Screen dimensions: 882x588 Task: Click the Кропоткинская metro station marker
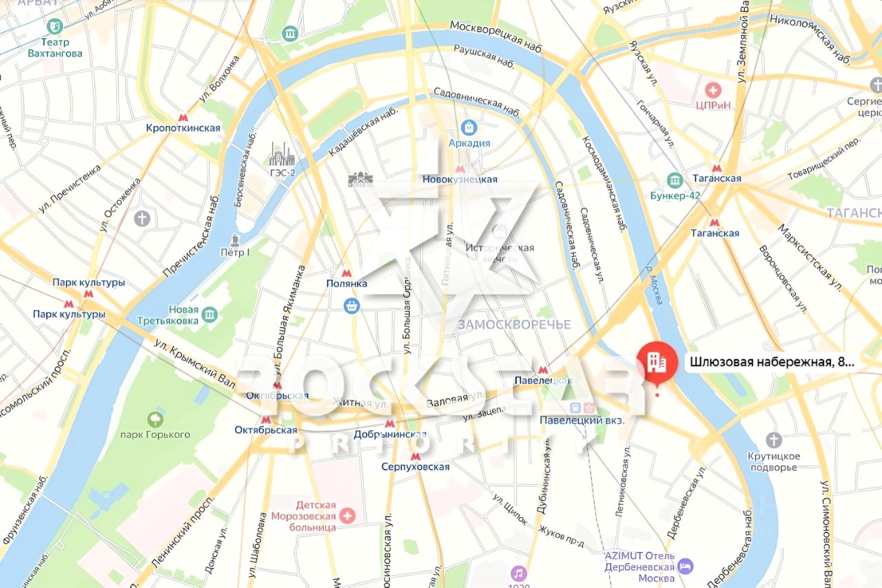pos(183,118)
